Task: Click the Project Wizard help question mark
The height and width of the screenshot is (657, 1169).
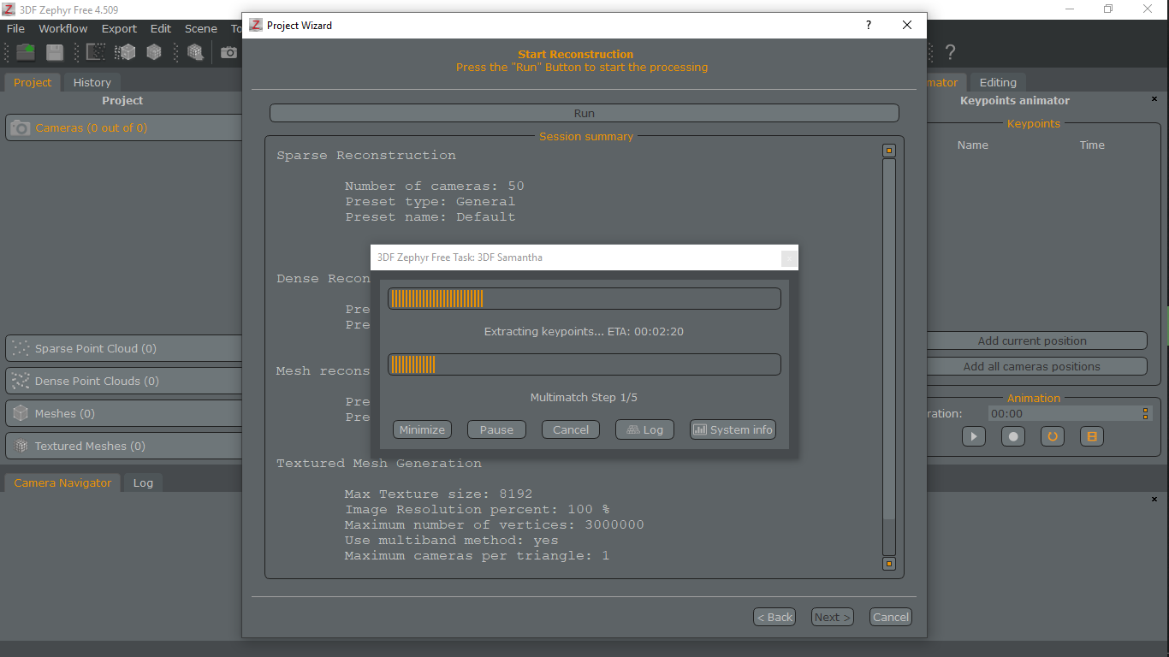Action: pyautogui.click(x=868, y=25)
